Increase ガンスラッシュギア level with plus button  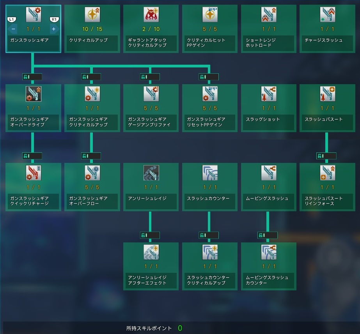point(53,29)
